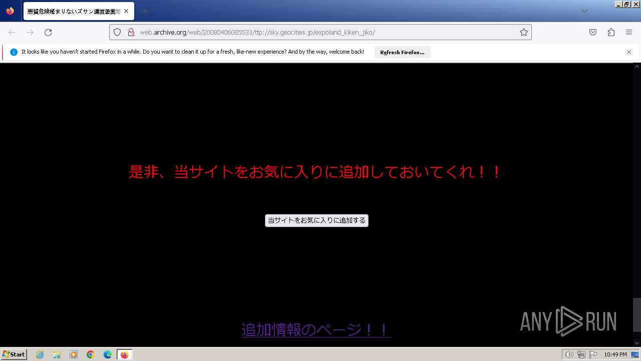This screenshot has height=361, width=641.
Task: Click the info icon in notification bar
Action: pyautogui.click(x=14, y=52)
